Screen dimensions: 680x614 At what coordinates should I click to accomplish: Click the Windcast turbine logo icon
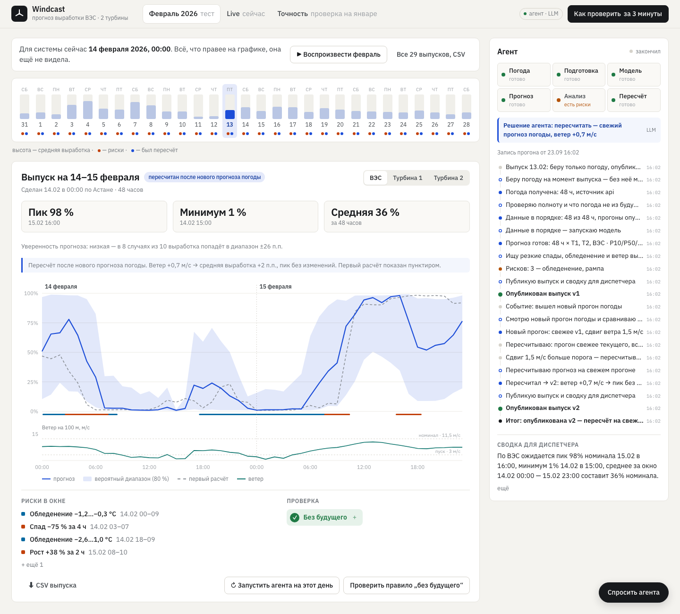tap(19, 14)
